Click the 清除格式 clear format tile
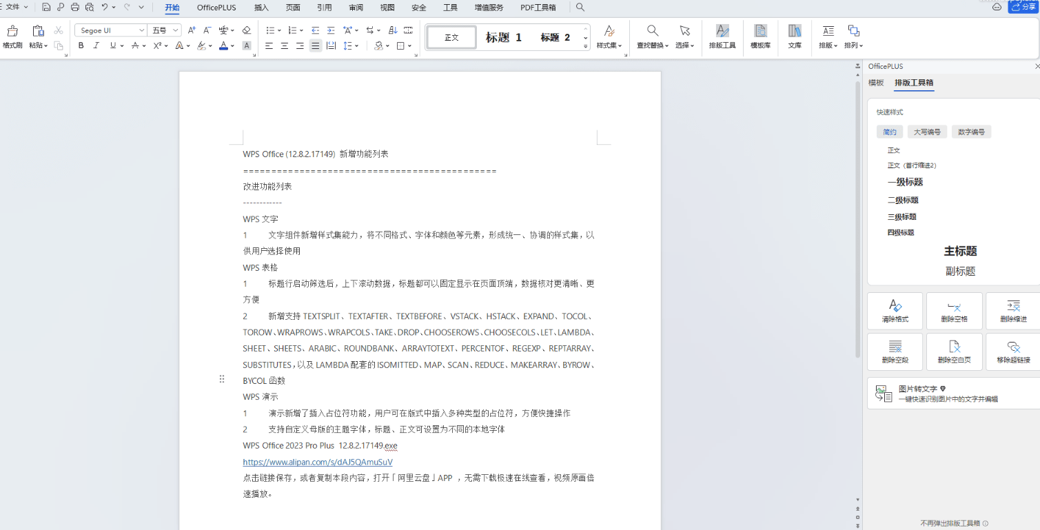Screen dimensions: 1040x530 895,311
